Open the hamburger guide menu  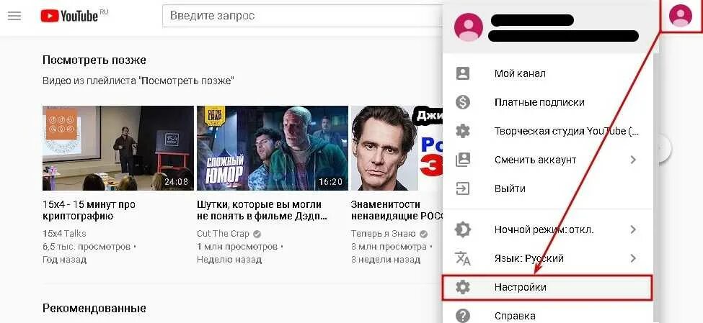[x=14, y=16]
